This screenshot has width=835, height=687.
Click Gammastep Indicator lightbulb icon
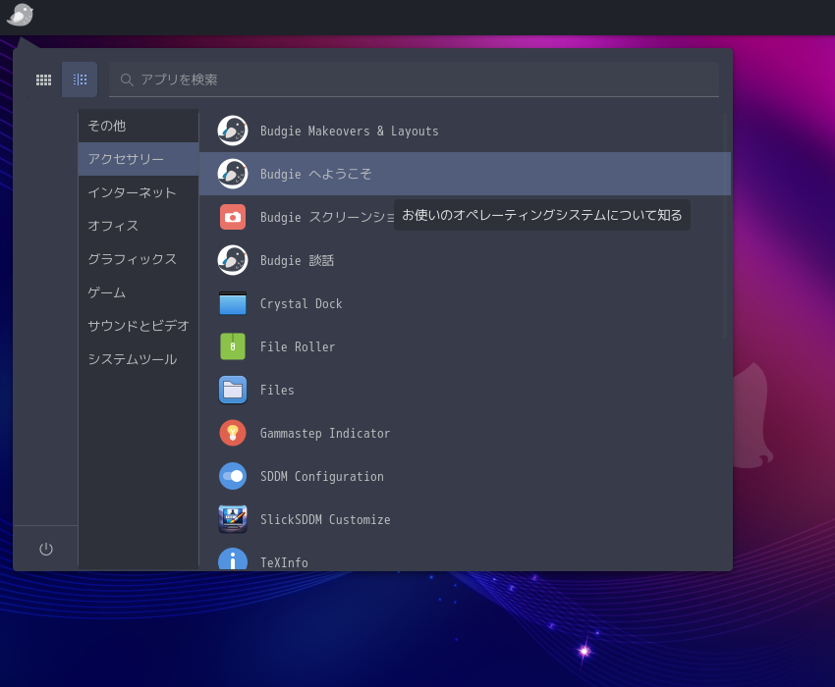[233, 433]
